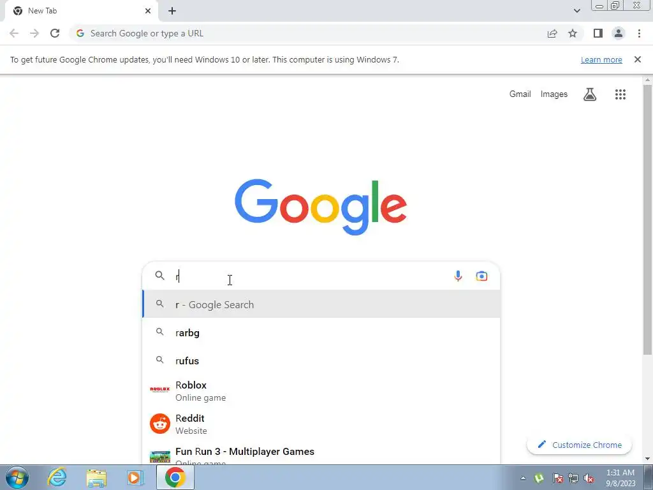Click the share page icon in address bar

[552, 33]
